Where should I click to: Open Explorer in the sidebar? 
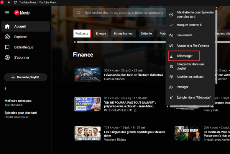pos(26,37)
